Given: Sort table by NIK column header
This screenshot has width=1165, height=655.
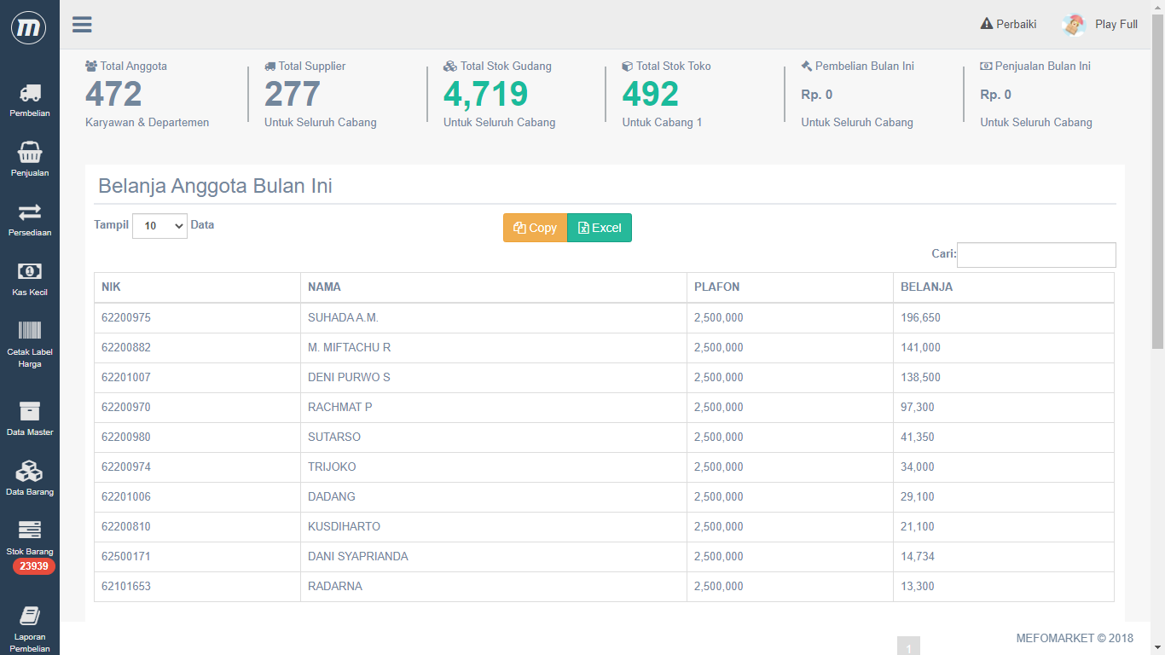Looking at the screenshot, I should tap(197, 287).
